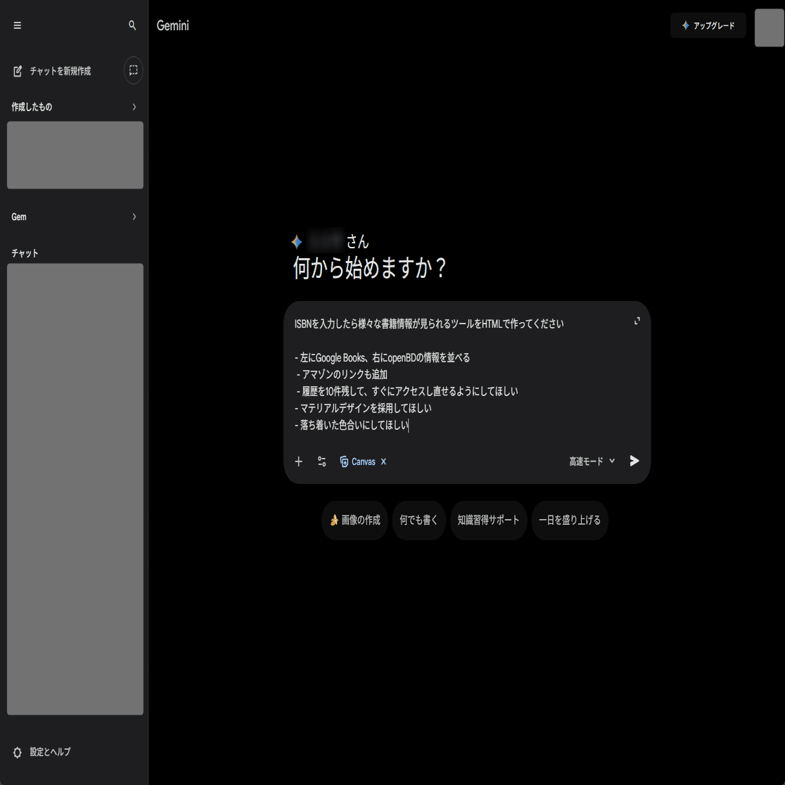The width and height of the screenshot is (785, 785).
Task: Expand the 作成したもの section
Action: click(x=134, y=107)
